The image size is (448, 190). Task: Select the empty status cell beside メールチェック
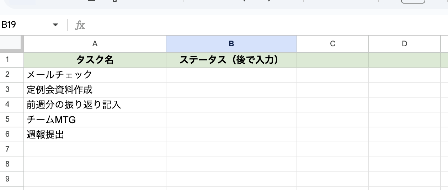click(x=231, y=75)
